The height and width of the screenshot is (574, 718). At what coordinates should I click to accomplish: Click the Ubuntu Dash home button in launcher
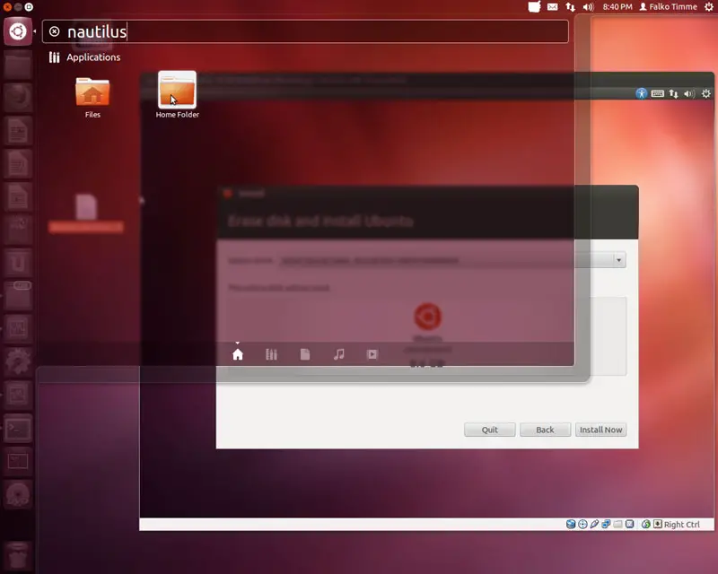click(x=18, y=31)
